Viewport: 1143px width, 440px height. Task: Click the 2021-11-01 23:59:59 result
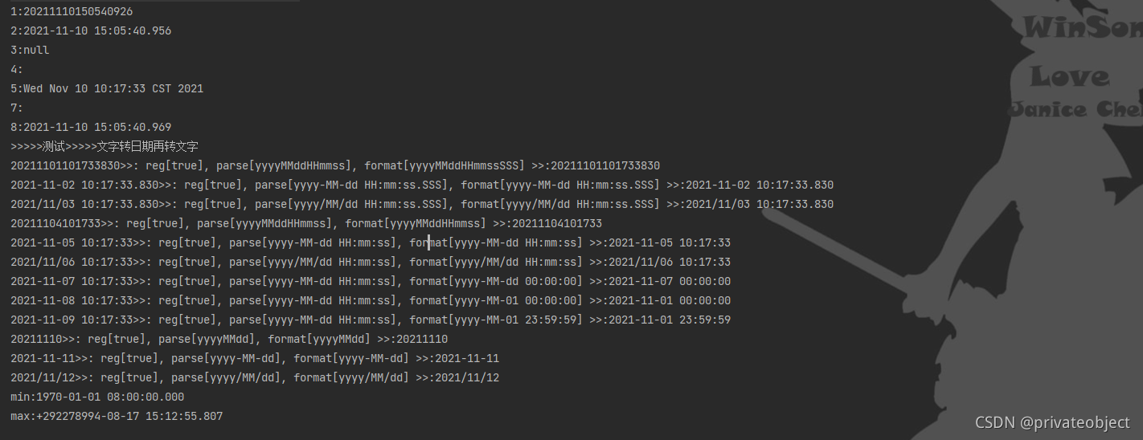click(x=670, y=320)
